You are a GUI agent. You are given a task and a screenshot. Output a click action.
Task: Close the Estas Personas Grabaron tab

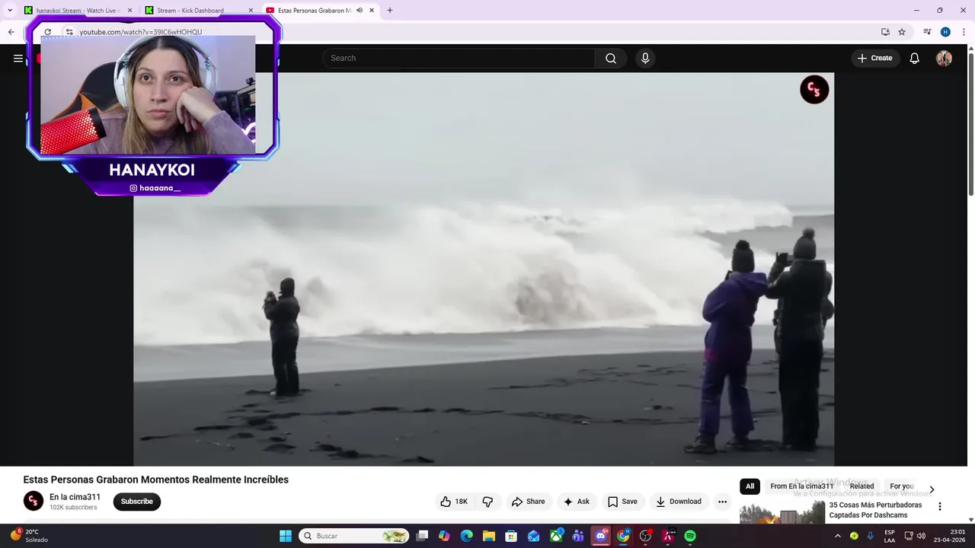pos(372,11)
